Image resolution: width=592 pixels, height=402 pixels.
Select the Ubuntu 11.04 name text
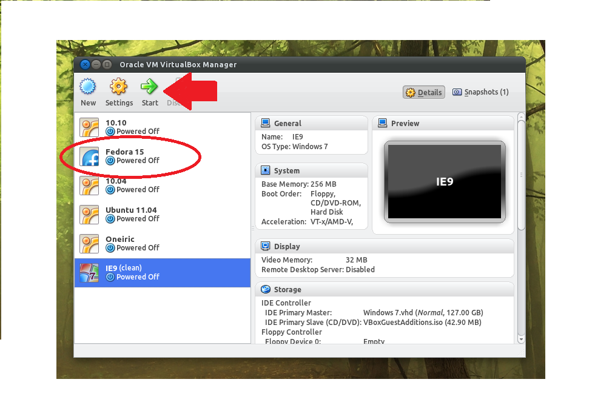pos(131,210)
